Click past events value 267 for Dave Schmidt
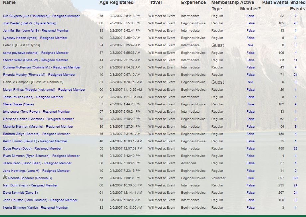 [x=281, y=193]
